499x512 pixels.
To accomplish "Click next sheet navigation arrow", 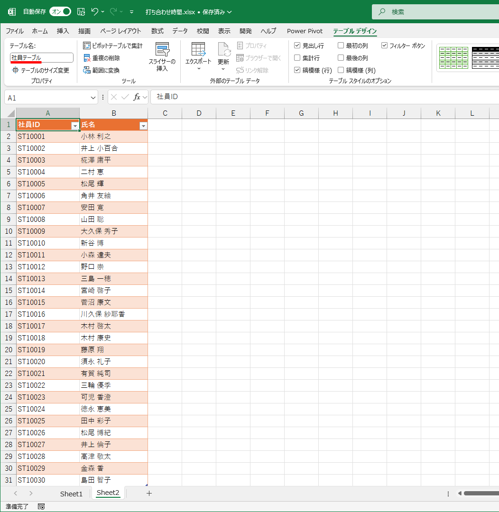I will click(31, 493).
